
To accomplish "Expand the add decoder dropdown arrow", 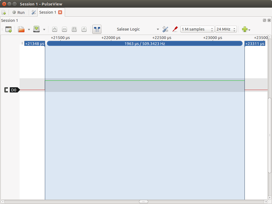I will pos(249,30).
